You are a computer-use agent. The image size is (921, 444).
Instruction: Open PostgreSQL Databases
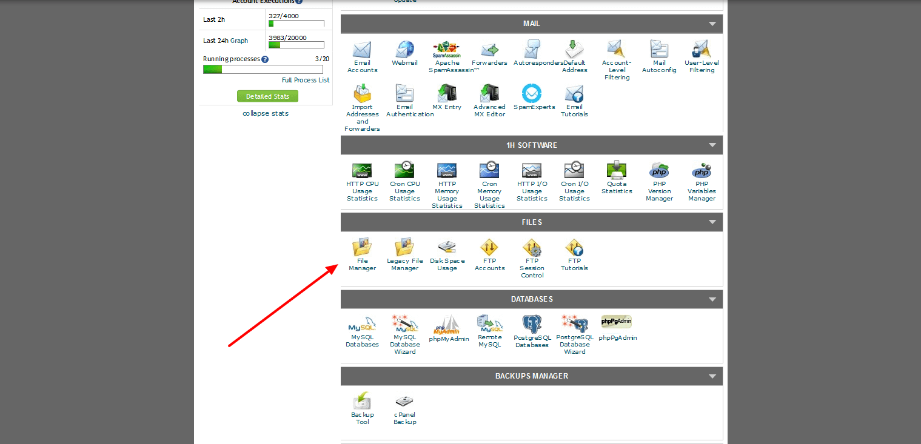532,331
